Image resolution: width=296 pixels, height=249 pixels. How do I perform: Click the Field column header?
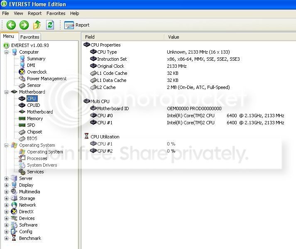tap(123, 37)
